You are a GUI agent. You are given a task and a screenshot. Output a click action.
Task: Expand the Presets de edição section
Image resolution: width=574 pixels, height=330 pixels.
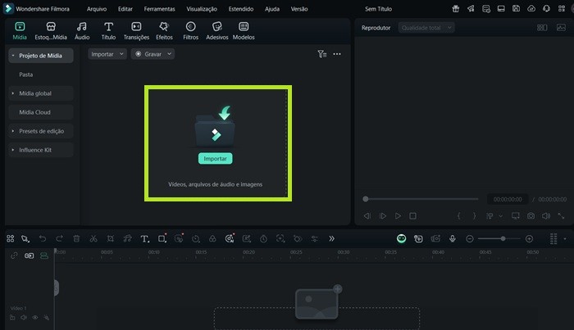point(41,131)
